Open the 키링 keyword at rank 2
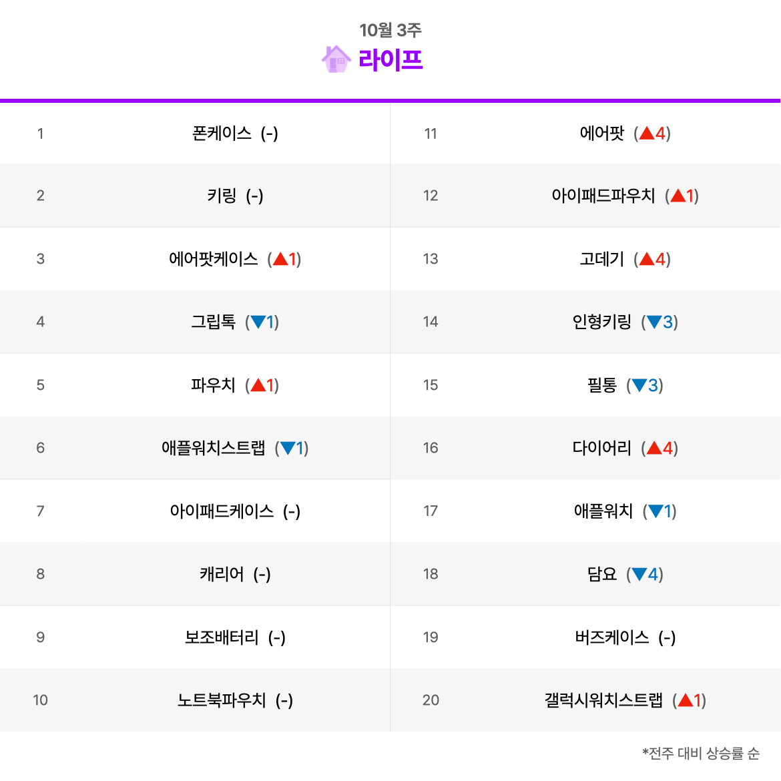The image size is (781, 781). pyautogui.click(x=222, y=196)
